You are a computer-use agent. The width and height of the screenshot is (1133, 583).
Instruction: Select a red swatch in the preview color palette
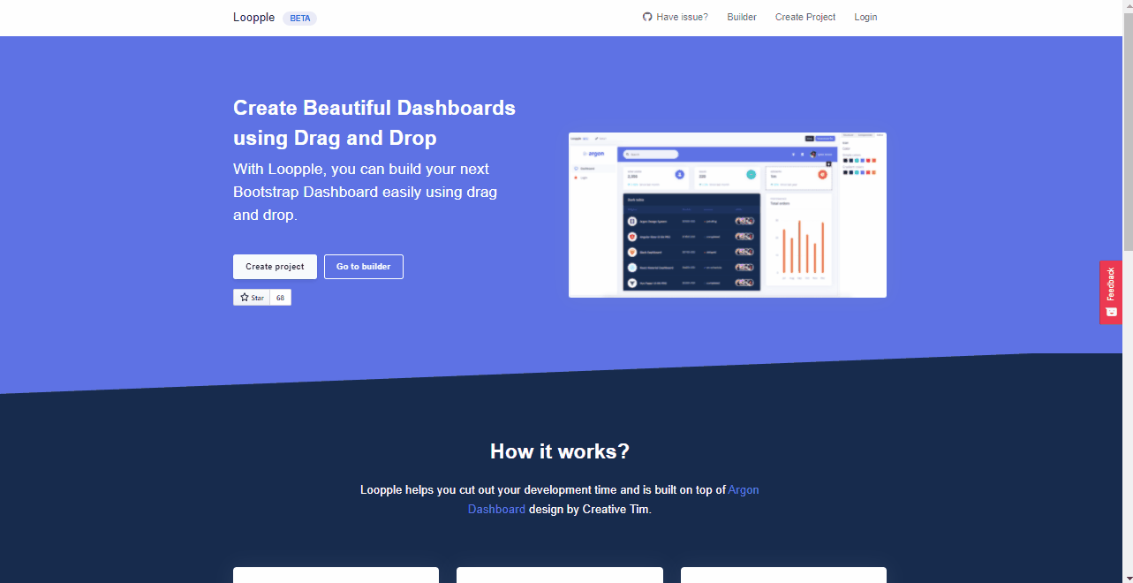click(x=868, y=160)
